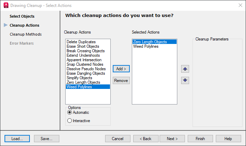The height and width of the screenshot is (146, 246).
Task: Choose Break Crossing Objects action
Action: pyautogui.click(x=85, y=51)
